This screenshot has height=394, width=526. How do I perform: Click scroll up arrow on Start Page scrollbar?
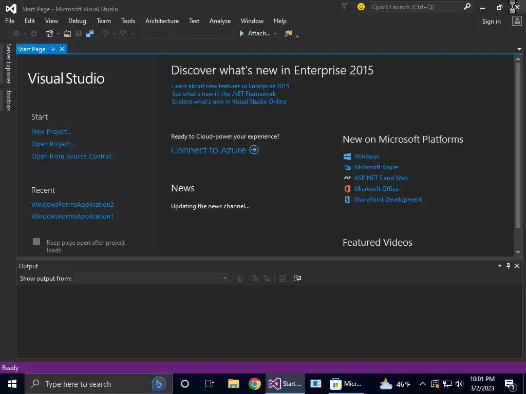click(518, 59)
